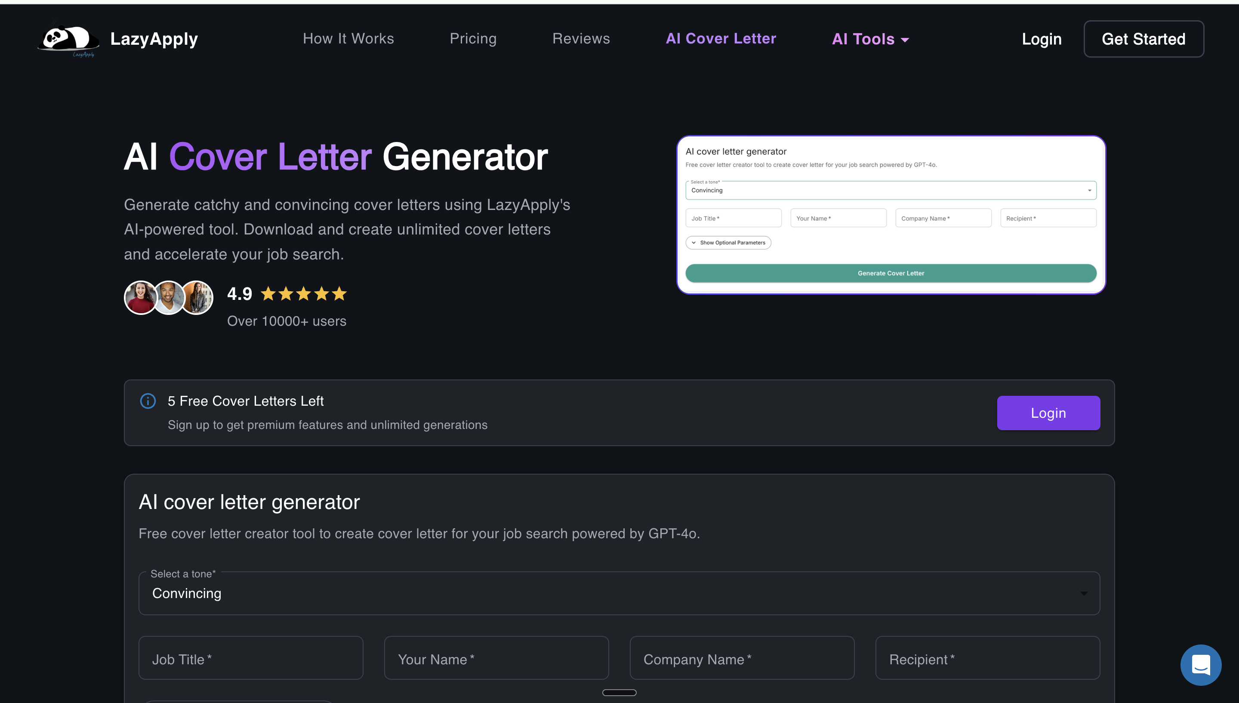Go to the Pricing page

pyautogui.click(x=473, y=39)
